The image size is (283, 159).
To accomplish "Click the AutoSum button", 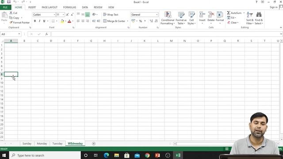I will 234,13.
